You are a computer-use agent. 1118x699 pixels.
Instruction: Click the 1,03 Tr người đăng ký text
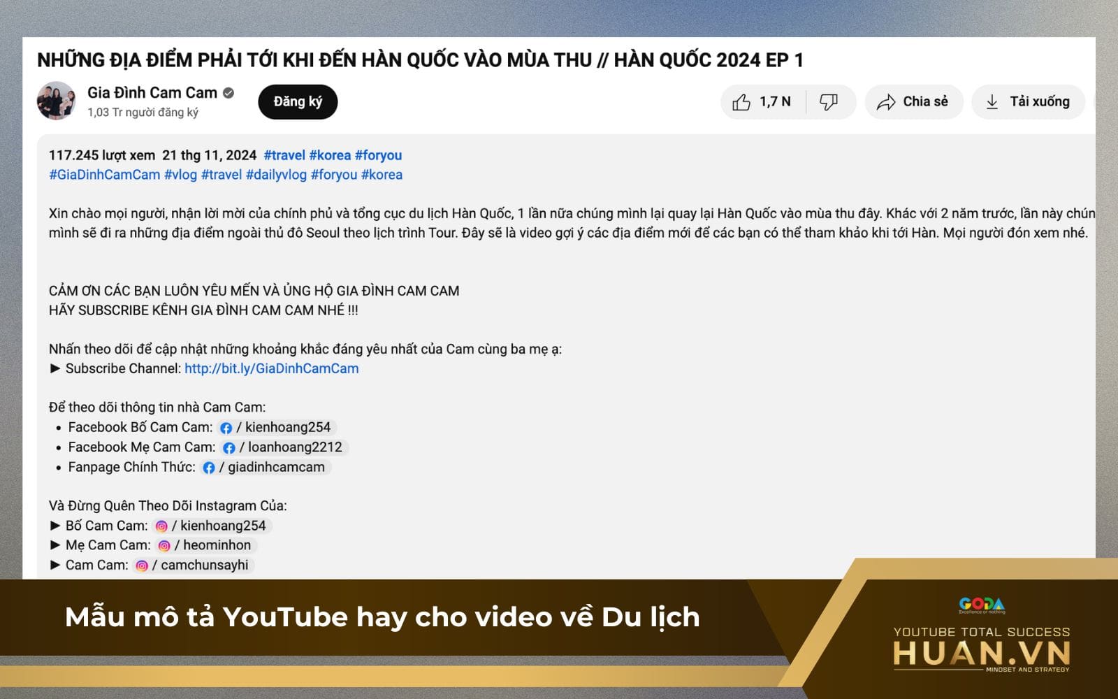[x=143, y=113]
